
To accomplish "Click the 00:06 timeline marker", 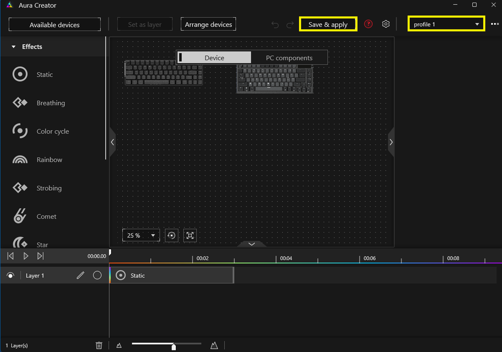I will coord(369,258).
